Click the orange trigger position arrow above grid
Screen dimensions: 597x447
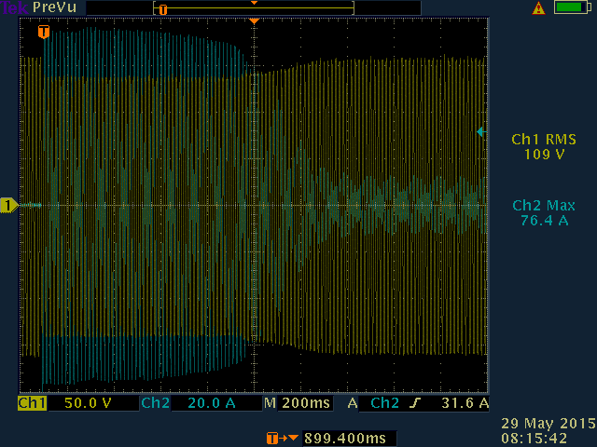pos(254,21)
